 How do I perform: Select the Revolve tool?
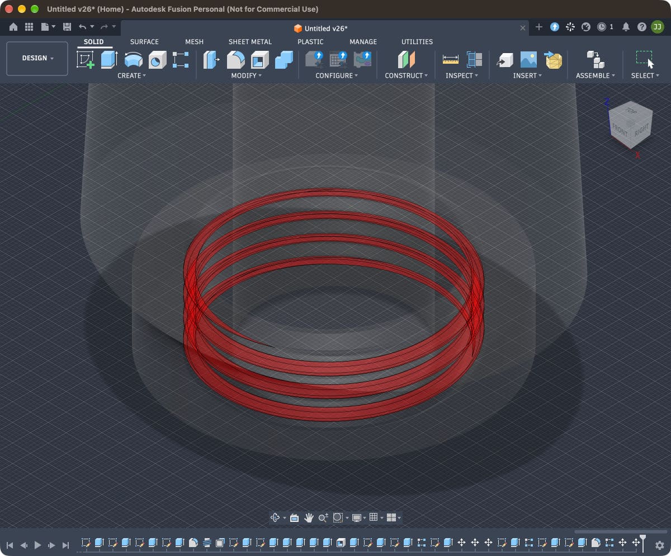point(133,59)
